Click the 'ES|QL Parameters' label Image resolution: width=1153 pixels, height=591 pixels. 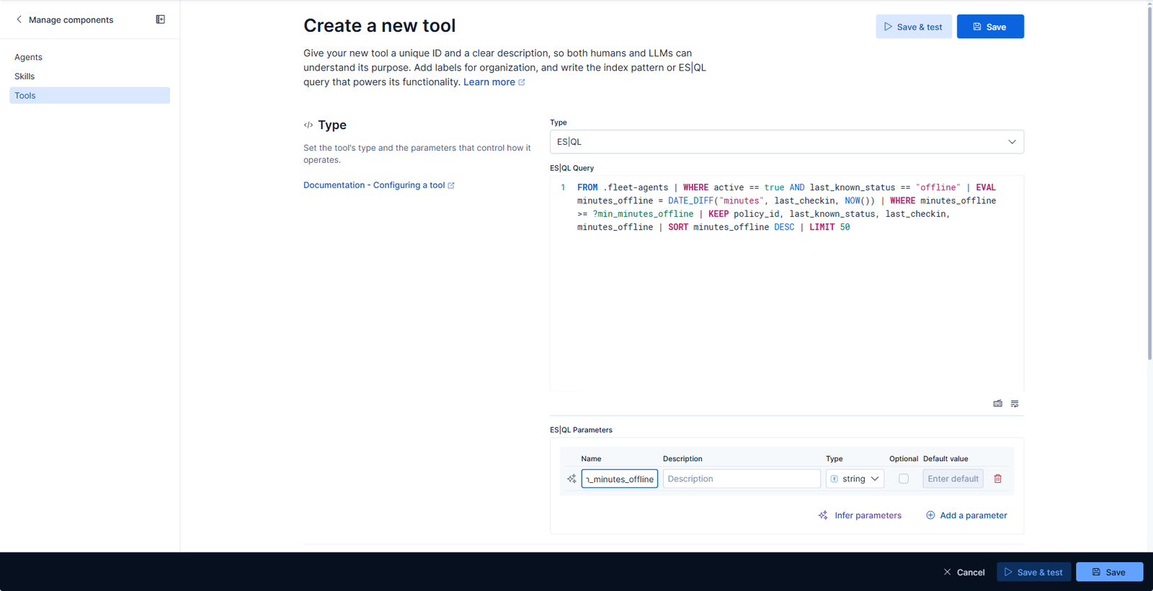coord(581,430)
